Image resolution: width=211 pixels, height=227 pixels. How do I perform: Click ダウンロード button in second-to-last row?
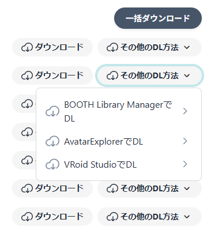(x=52, y=188)
